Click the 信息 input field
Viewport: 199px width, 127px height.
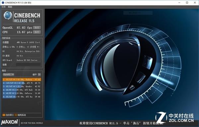(28, 64)
